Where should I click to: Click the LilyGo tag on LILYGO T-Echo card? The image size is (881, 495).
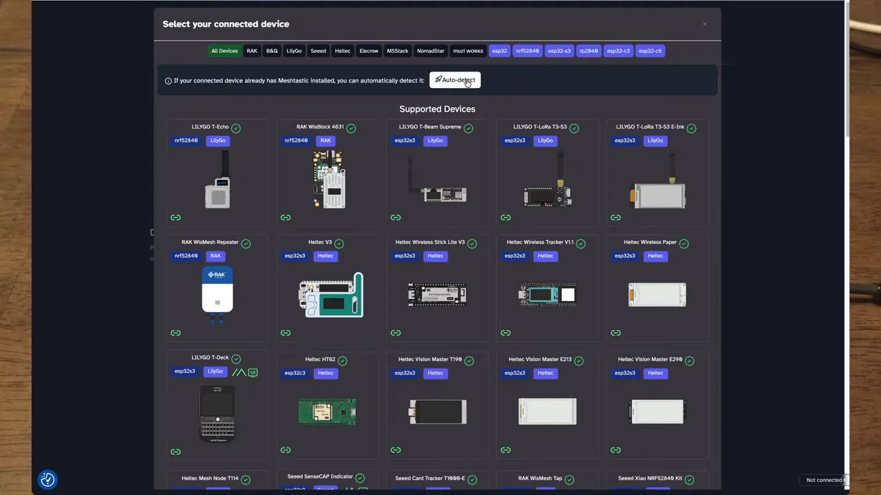coord(218,140)
